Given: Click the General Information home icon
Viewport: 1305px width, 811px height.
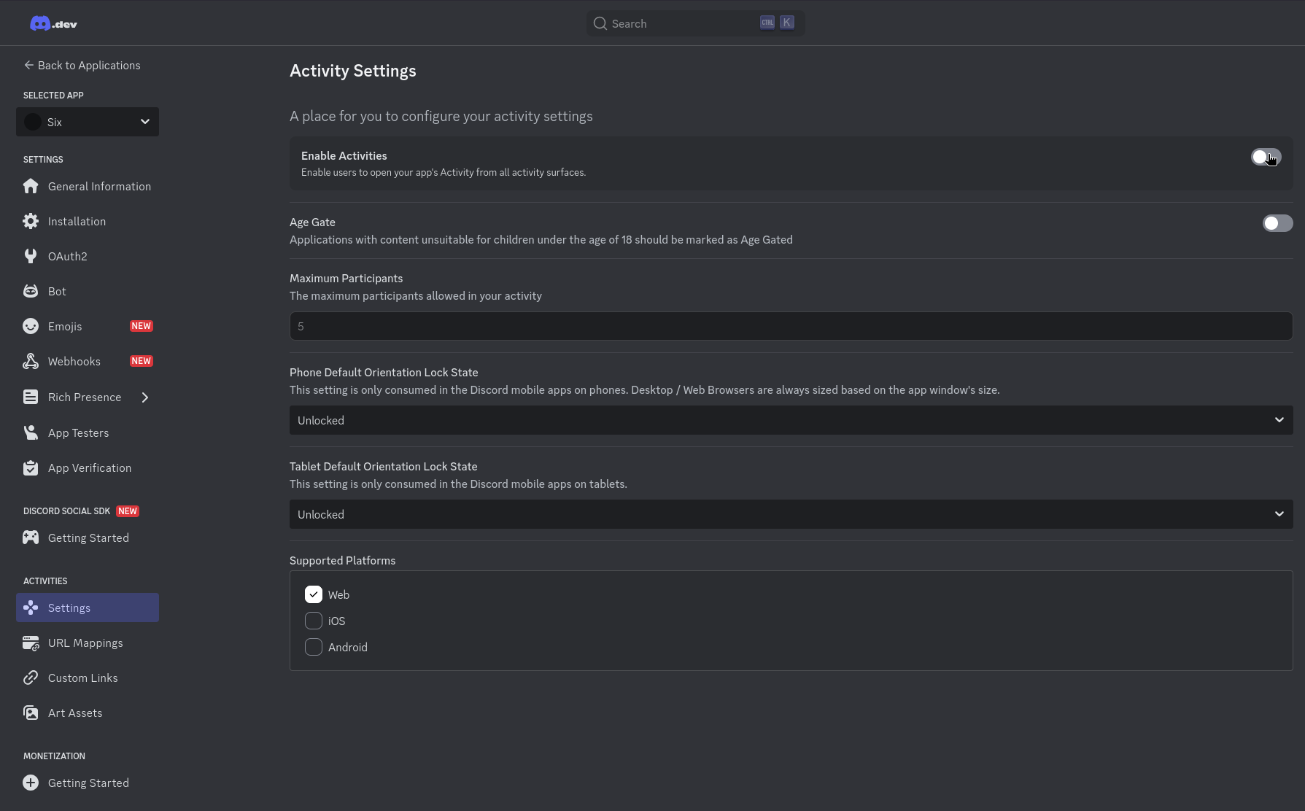Looking at the screenshot, I should (x=31, y=187).
